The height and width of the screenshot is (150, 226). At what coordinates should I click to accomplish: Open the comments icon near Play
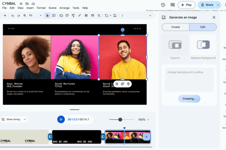172,4
